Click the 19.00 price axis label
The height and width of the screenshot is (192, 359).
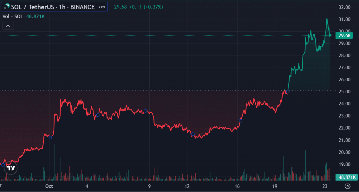344,164
